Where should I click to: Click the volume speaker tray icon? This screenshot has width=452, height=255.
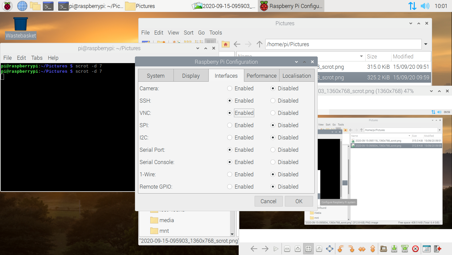point(425,6)
